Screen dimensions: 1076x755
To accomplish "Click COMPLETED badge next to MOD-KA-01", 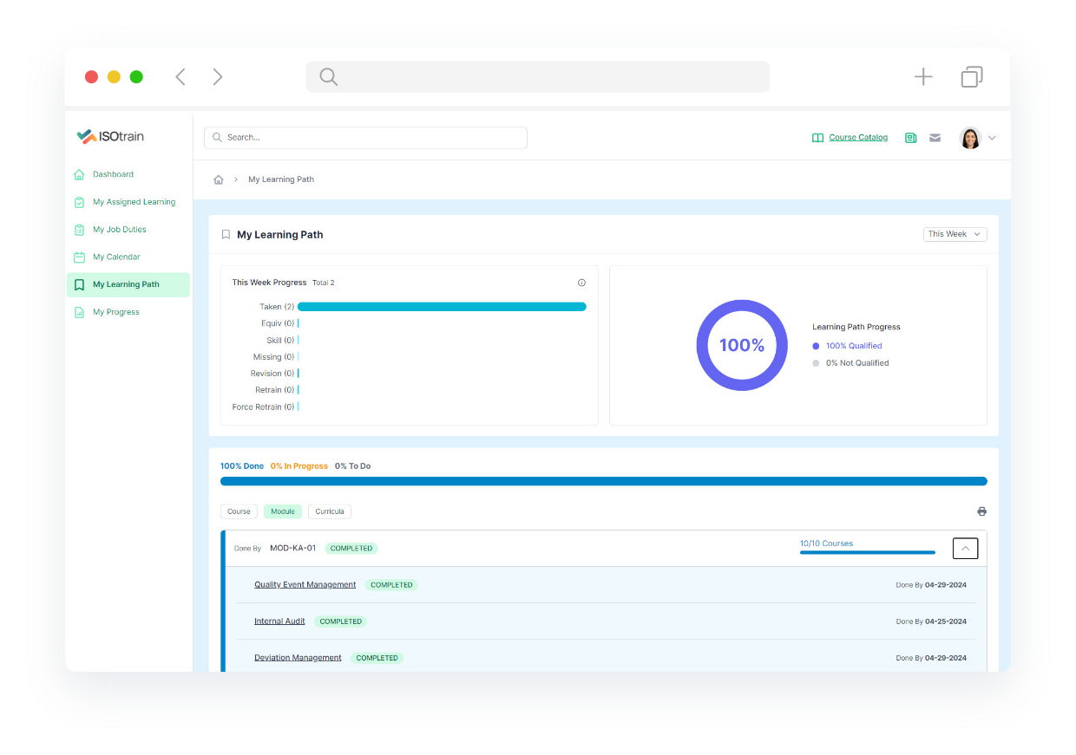I will click(351, 549).
